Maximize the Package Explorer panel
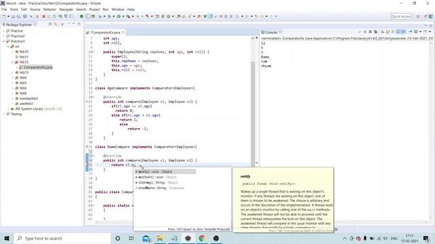Screen dimensions: 435x244 [x=79, y=24]
